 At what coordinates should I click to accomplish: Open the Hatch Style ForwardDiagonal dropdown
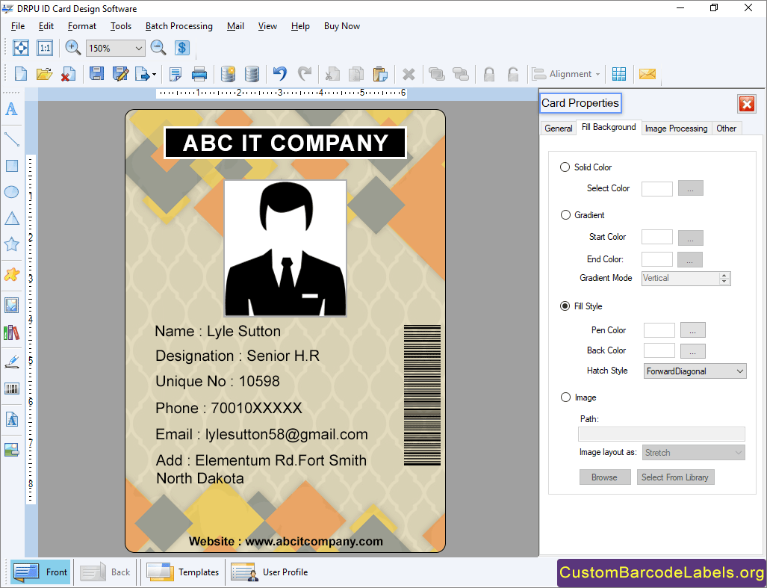[x=695, y=371]
